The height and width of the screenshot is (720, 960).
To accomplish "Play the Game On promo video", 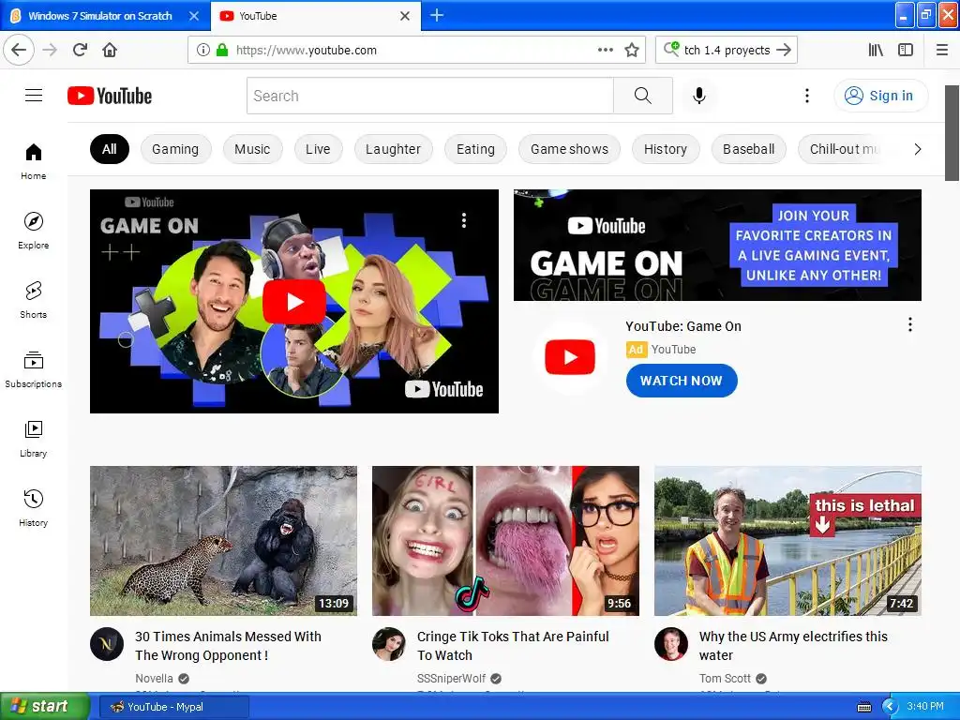I will (294, 301).
